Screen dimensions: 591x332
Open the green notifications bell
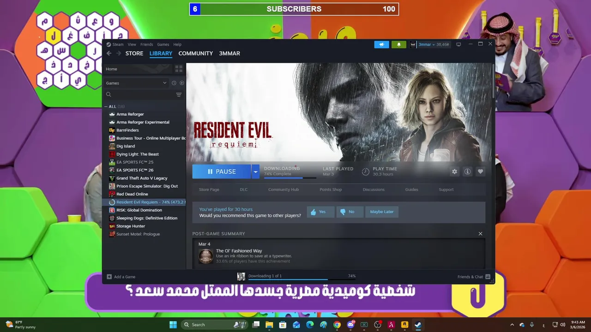[399, 44]
